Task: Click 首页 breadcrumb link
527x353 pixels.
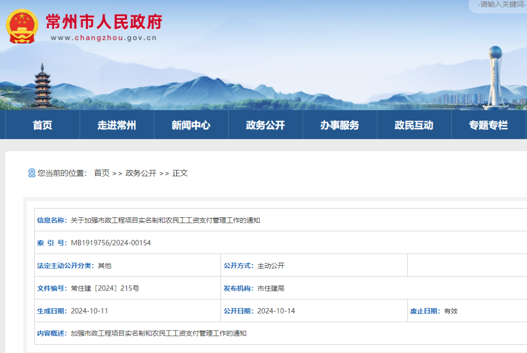Action: click(101, 173)
